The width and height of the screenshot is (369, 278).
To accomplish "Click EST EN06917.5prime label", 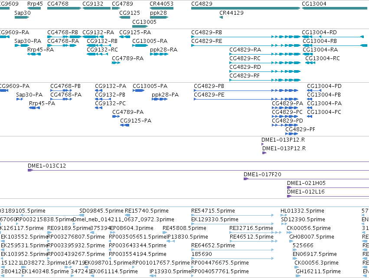I will [315, 254].
